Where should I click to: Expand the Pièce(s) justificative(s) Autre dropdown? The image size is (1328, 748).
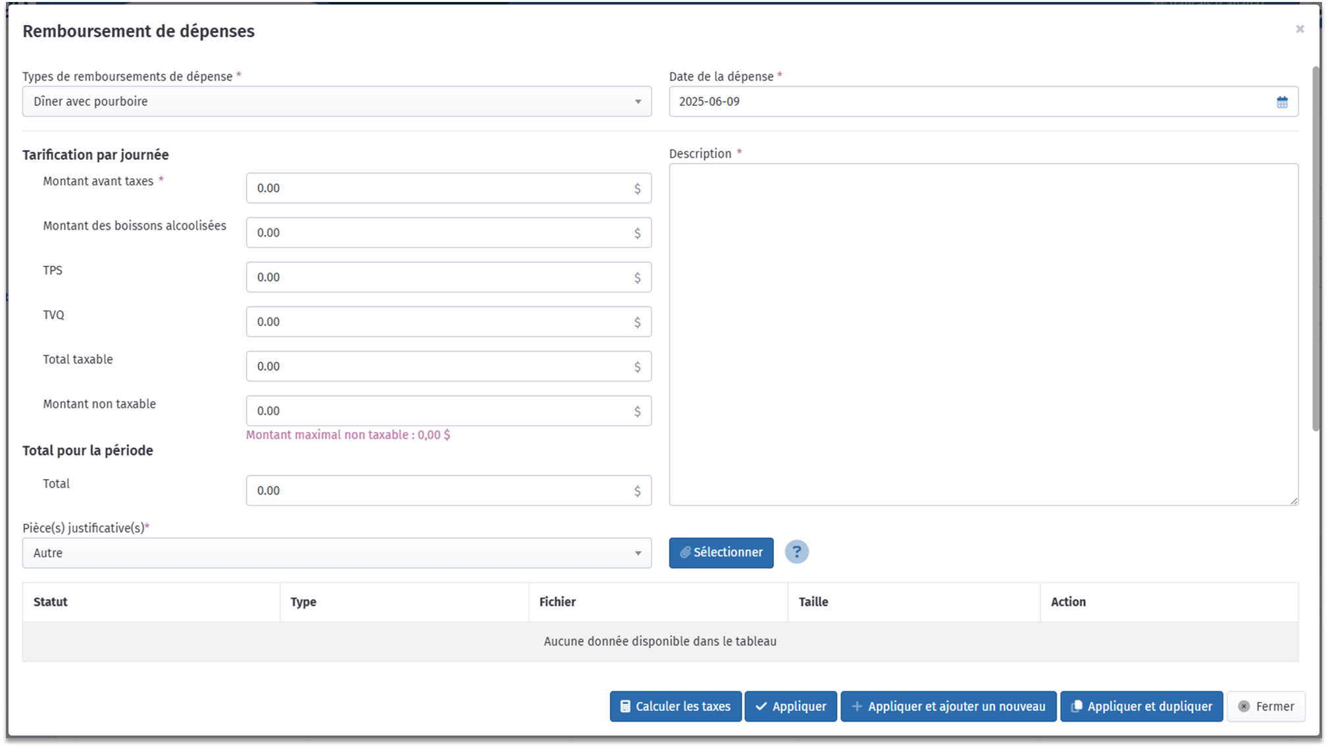(x=336, y=553)
